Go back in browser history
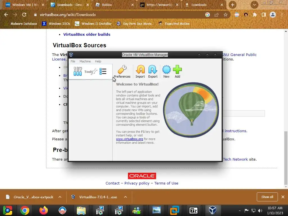The height and width of the screenshot is (216, 288). pos(6,15)
